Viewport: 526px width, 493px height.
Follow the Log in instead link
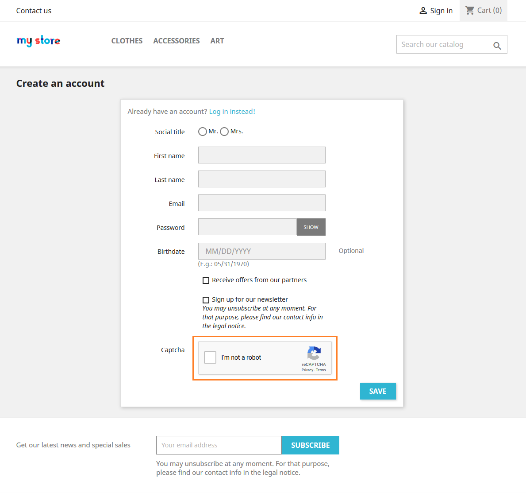pyautogui.click(x=232, y=112)
